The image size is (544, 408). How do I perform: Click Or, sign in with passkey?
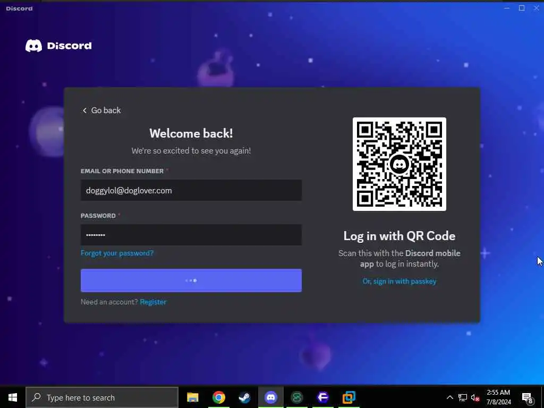pyautogui.click(x=399, y=282)
